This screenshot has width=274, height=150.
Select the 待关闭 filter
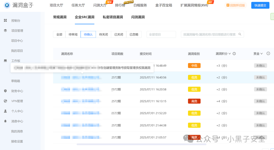pos(104,35)
